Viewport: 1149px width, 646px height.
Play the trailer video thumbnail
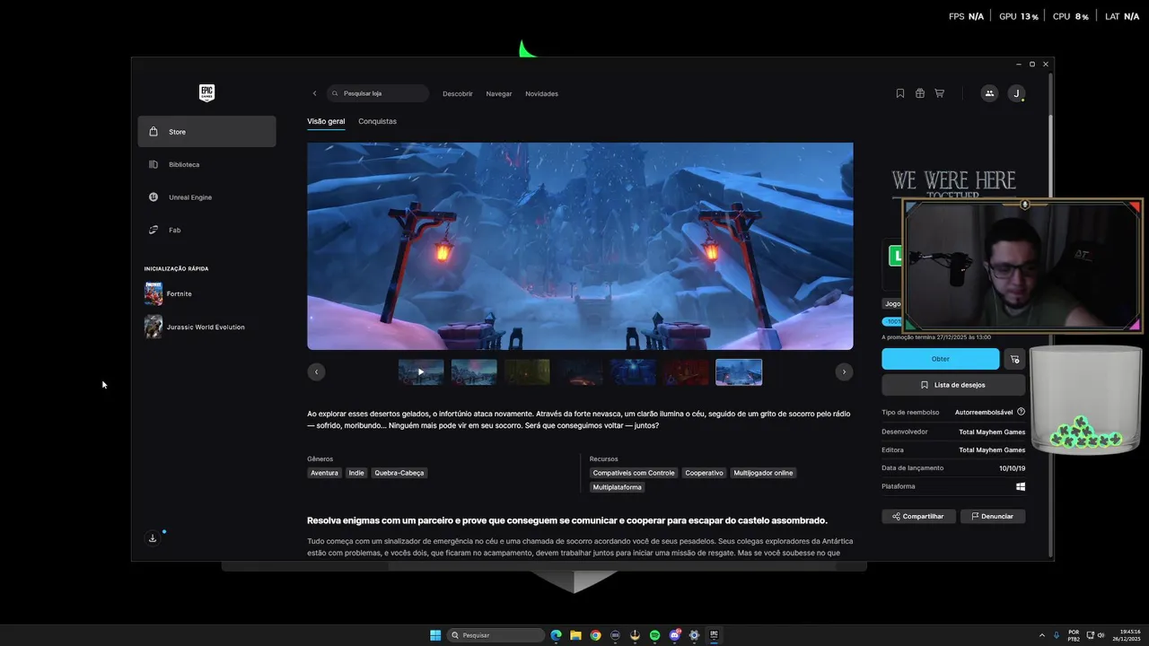click(421, 372)
